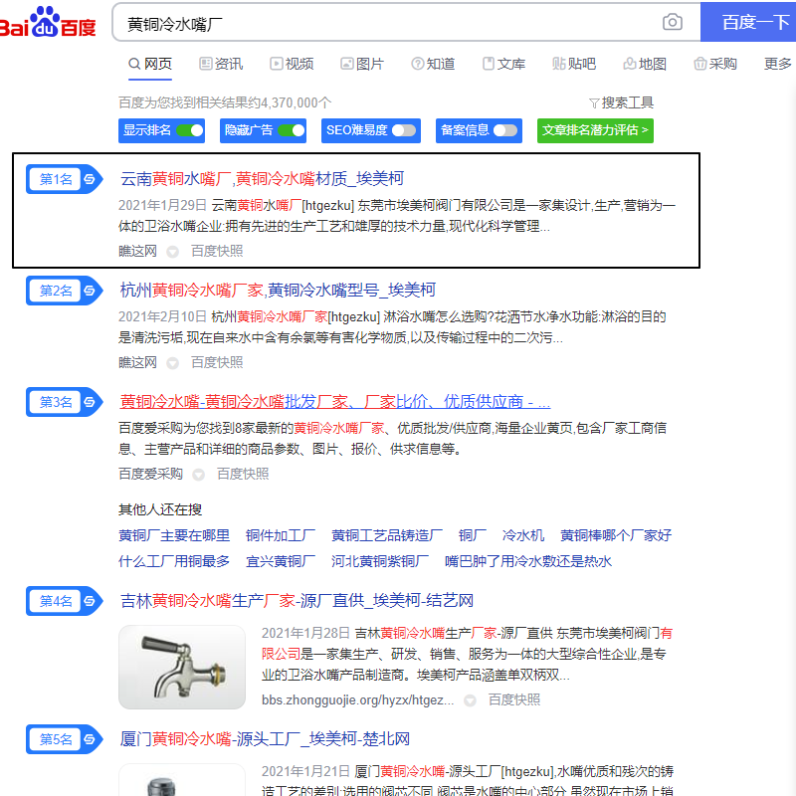Viewport: 796px width, 796px height.
Task: Click the sync icon on the 第3名 badge
Action: (90, 402)
